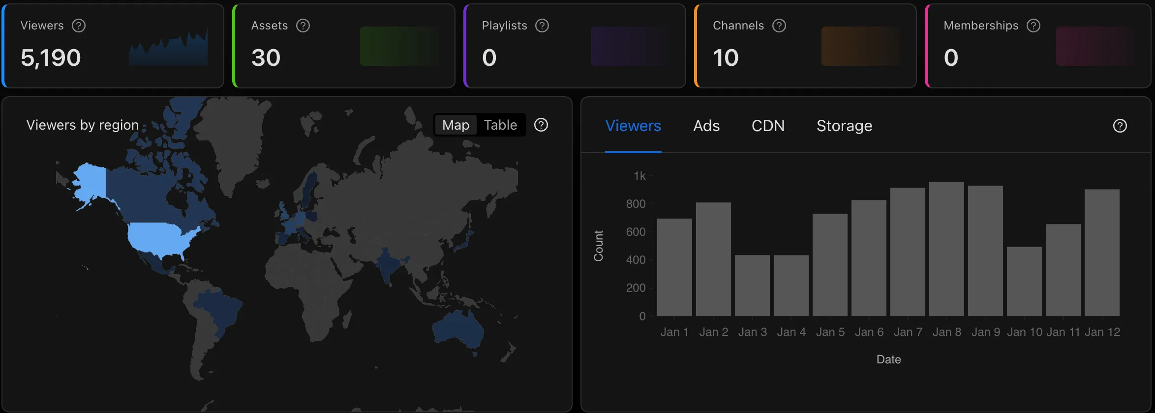This screenshot has height=413, width=1155.
Task: Open the Assets help question-mark icon
Action: tap(303, 26)
